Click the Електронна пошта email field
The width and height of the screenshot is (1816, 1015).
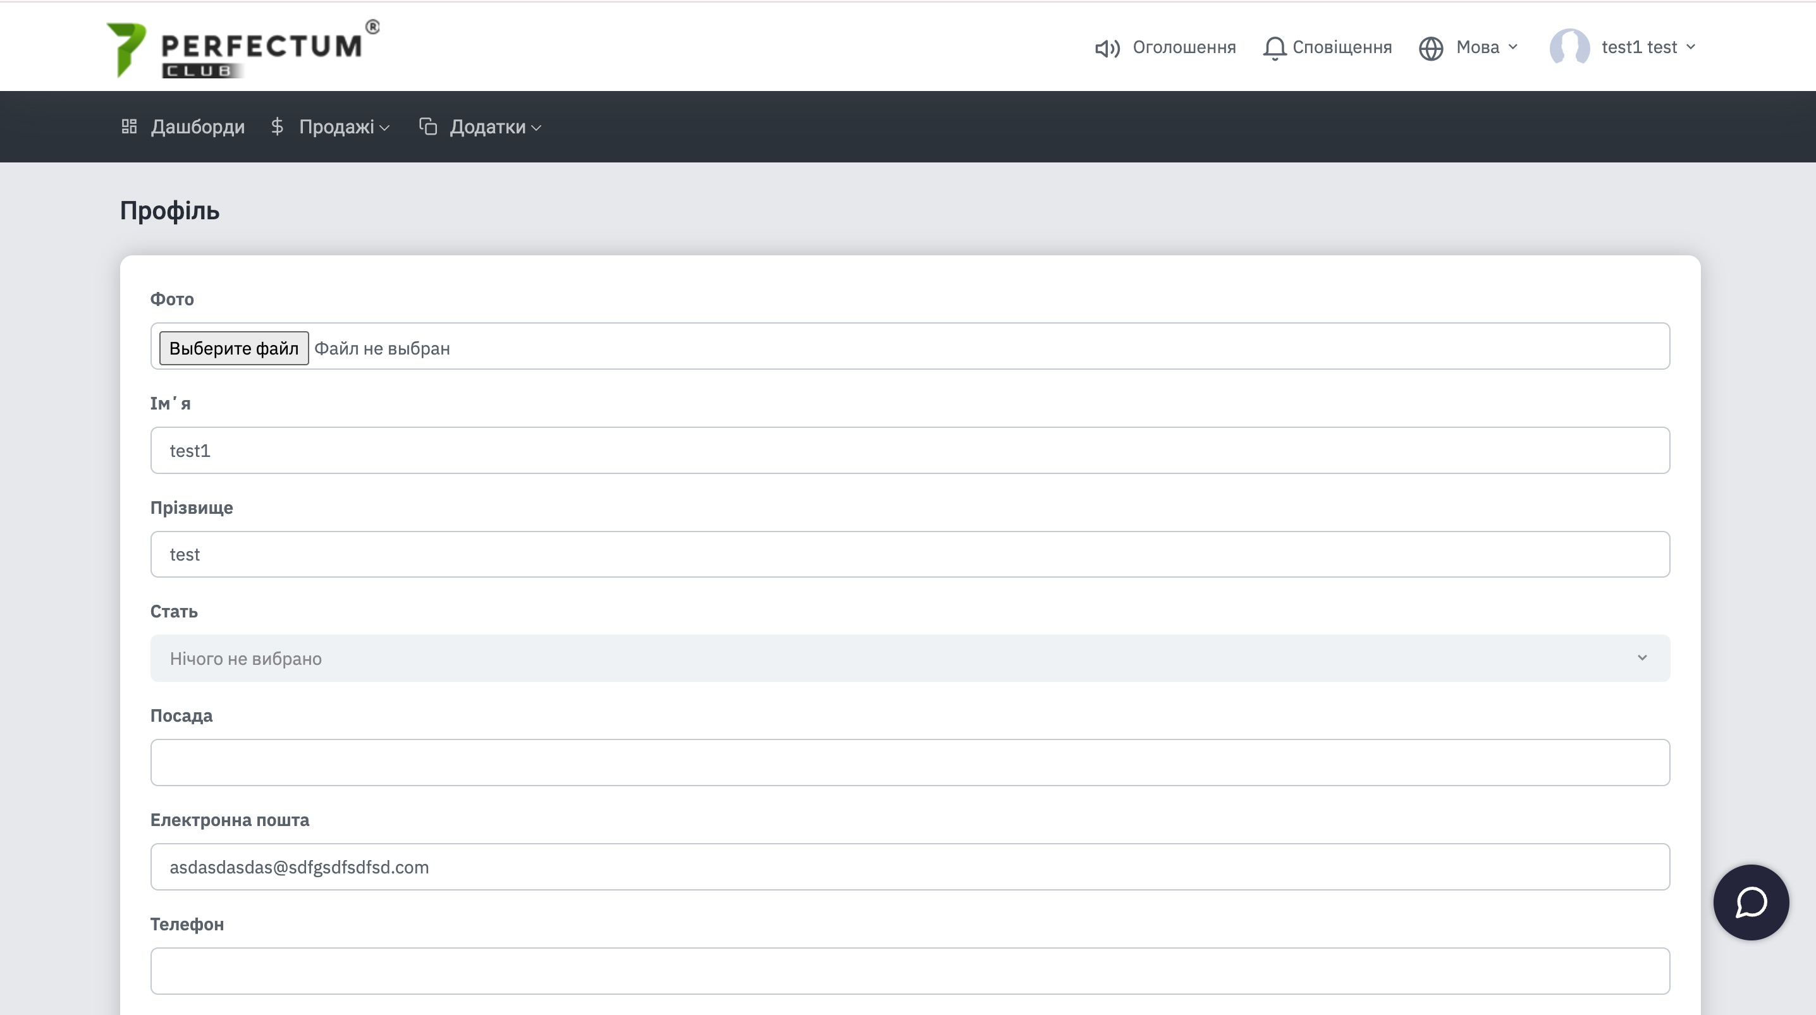[x=909, y=866]
